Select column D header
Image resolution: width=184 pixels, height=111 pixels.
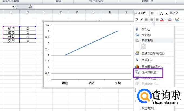tap(44, 12)
